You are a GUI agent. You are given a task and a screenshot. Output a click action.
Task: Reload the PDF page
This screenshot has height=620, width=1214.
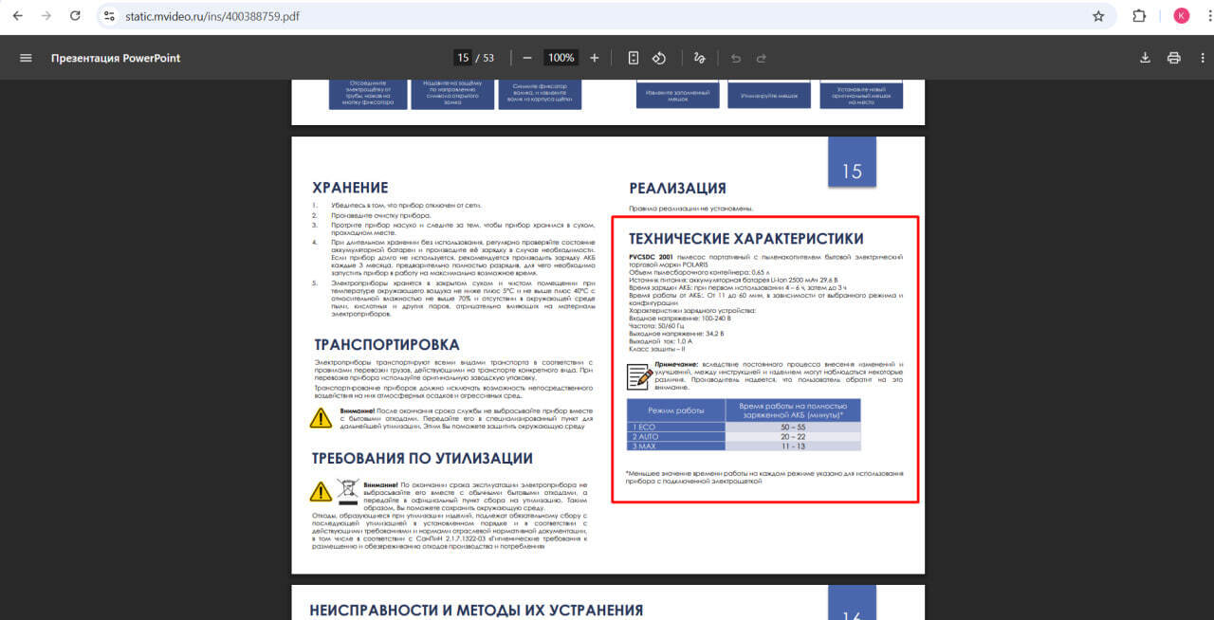coord(76,16)
